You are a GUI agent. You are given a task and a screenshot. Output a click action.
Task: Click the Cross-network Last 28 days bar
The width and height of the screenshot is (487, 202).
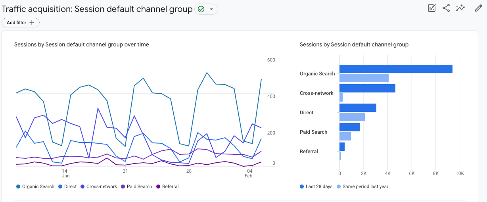coord(367,88)
